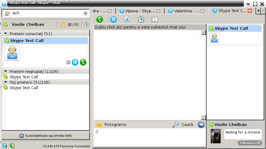266x149 pixels.
Task: Click Sună telefoane sau trimite SMS
Action: point(46,136)
